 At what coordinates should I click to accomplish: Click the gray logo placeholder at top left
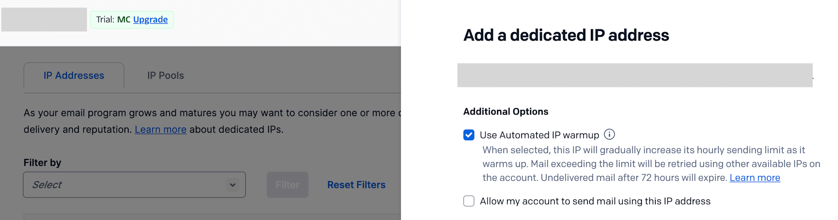click(44, 20)
